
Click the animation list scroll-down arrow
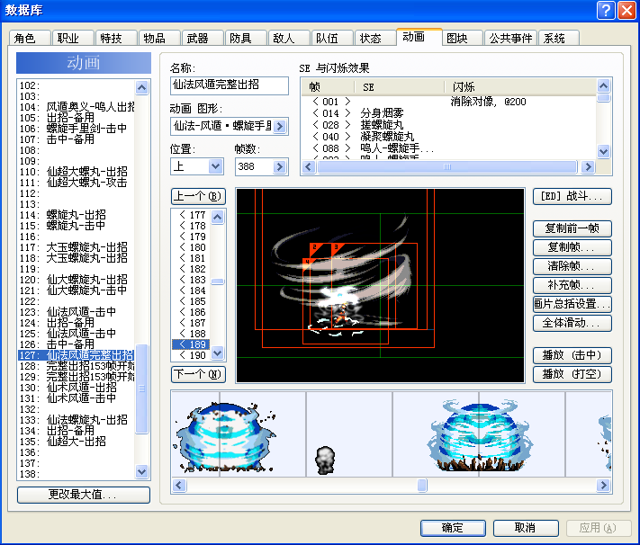pos(141,471)
